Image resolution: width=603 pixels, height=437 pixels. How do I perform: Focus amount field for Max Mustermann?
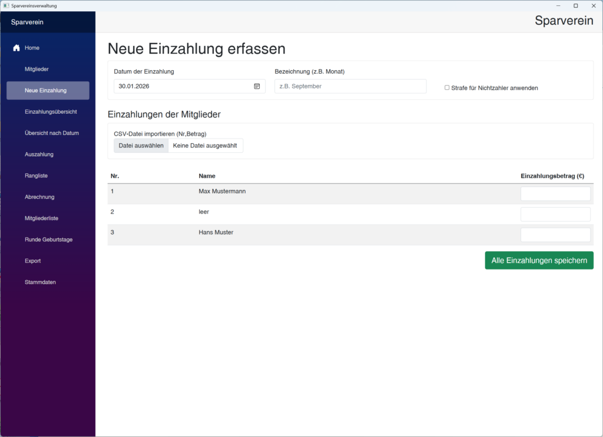555,194
